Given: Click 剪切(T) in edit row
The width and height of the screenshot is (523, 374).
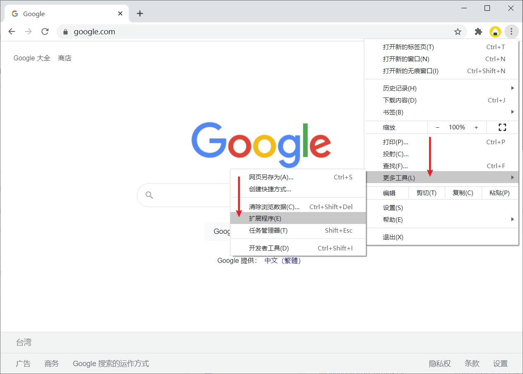Looking at the screenshot, I should [426, 193].
